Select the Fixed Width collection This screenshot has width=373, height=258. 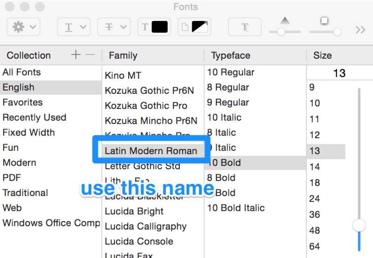coord(51,132)
